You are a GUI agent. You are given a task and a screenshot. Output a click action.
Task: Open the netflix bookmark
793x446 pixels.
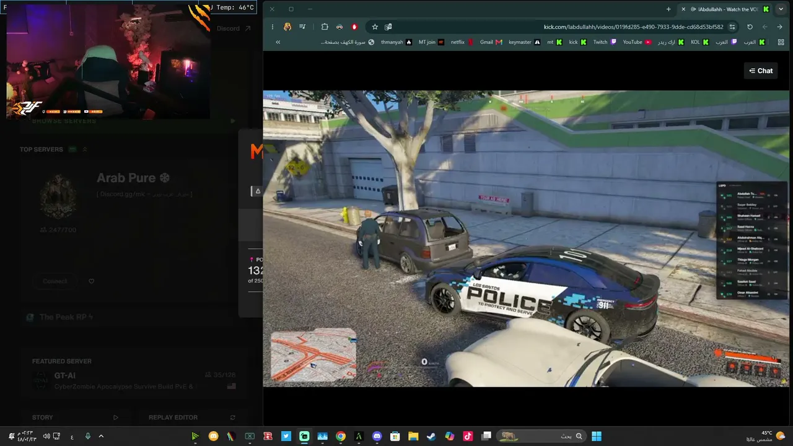462,42
